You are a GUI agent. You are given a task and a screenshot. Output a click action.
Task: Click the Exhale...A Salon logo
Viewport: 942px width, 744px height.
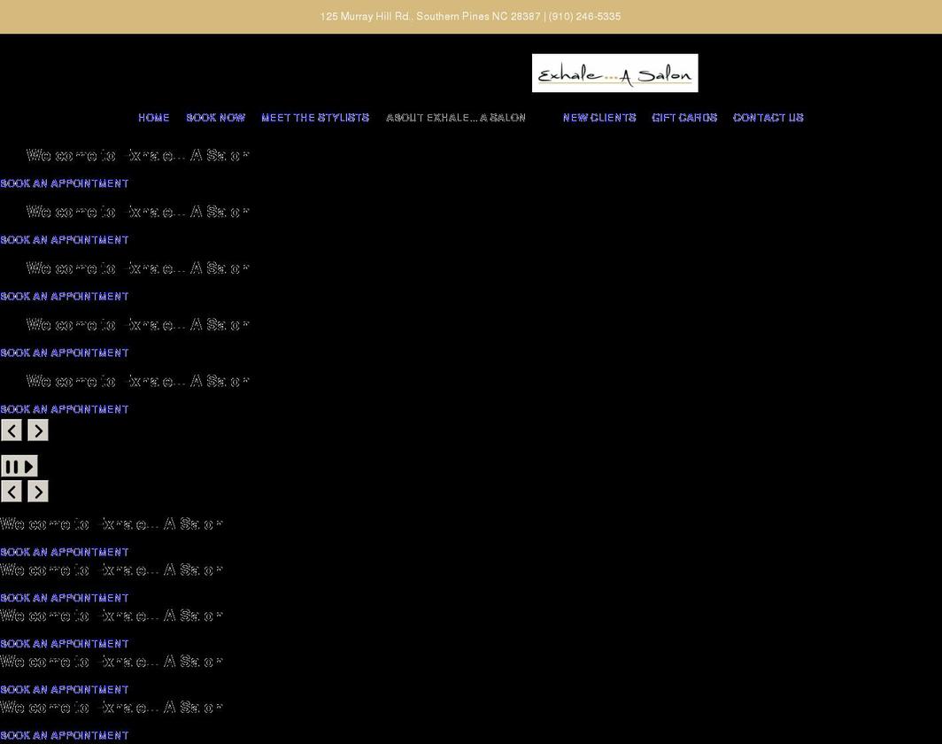click(x=614, y=74)
